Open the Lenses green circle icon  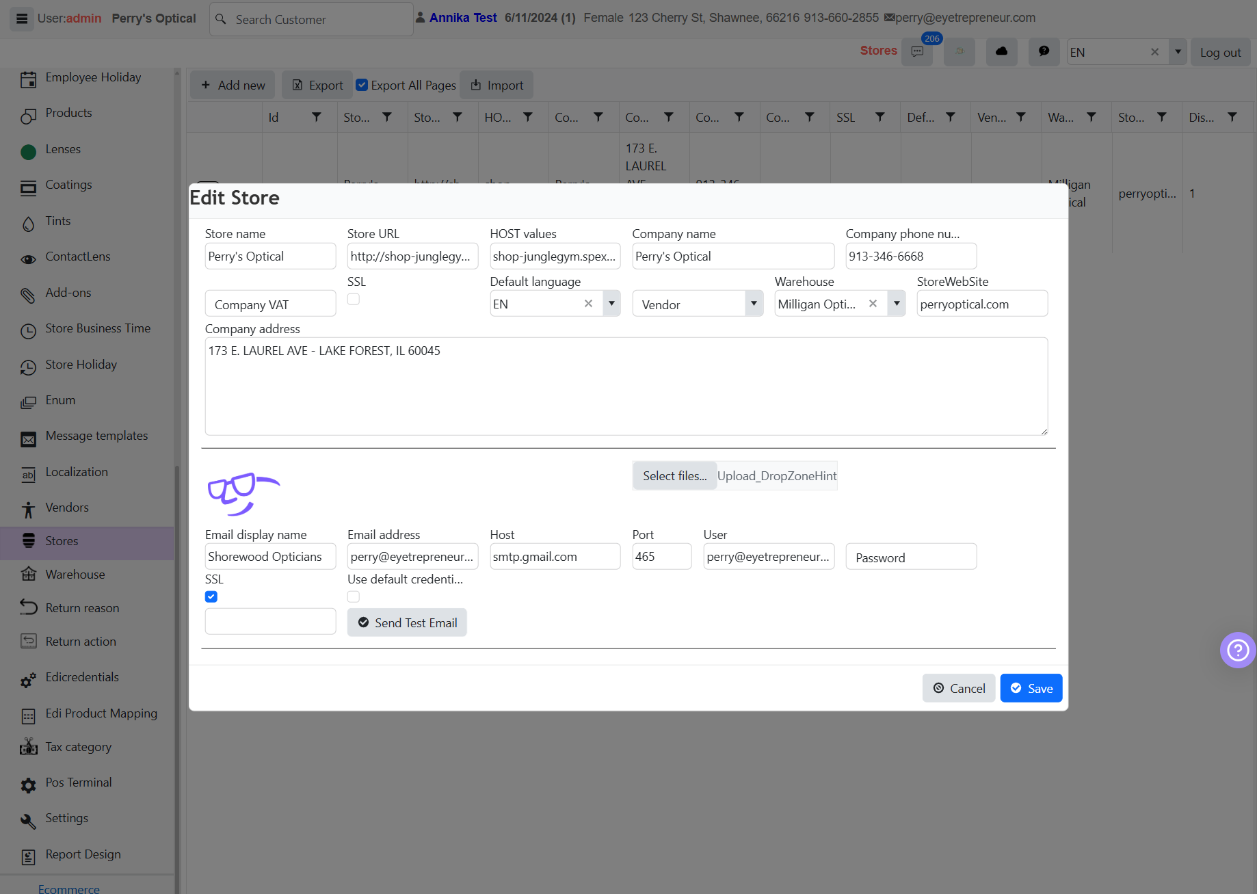click(28, 151)
